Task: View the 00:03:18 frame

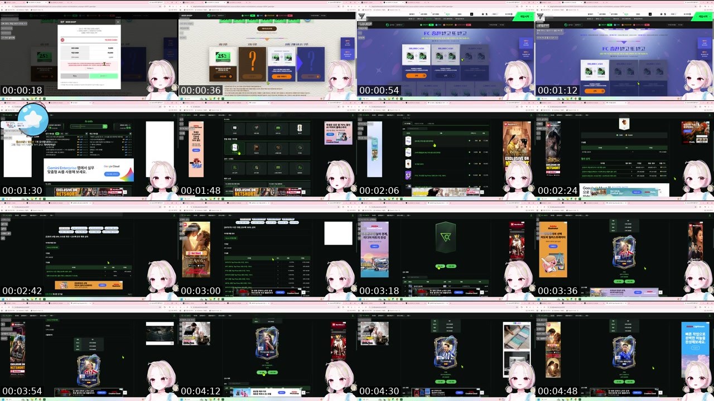Action: 446,251
